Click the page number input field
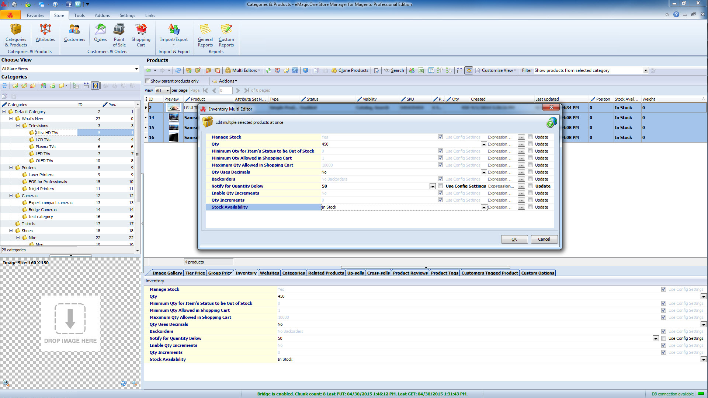The image size is (708, 398). [226, 90]
